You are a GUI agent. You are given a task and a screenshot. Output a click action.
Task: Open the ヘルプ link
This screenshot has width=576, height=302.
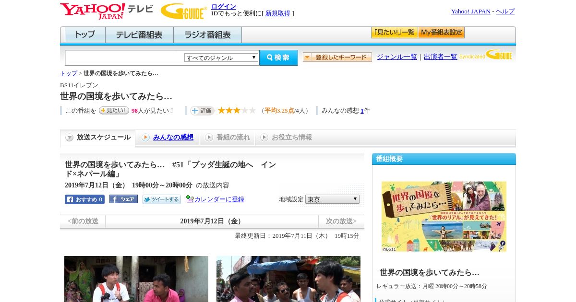click(505, 12)
